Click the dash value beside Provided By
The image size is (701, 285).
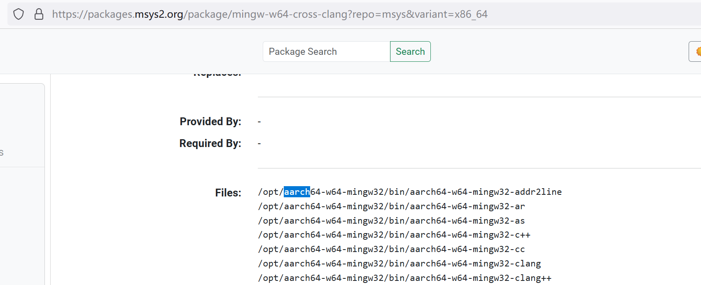coord(259,121)
